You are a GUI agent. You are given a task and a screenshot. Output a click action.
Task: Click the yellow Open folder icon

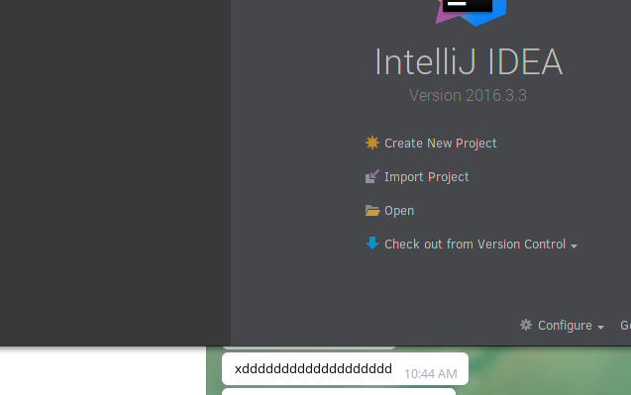[372, 211]
